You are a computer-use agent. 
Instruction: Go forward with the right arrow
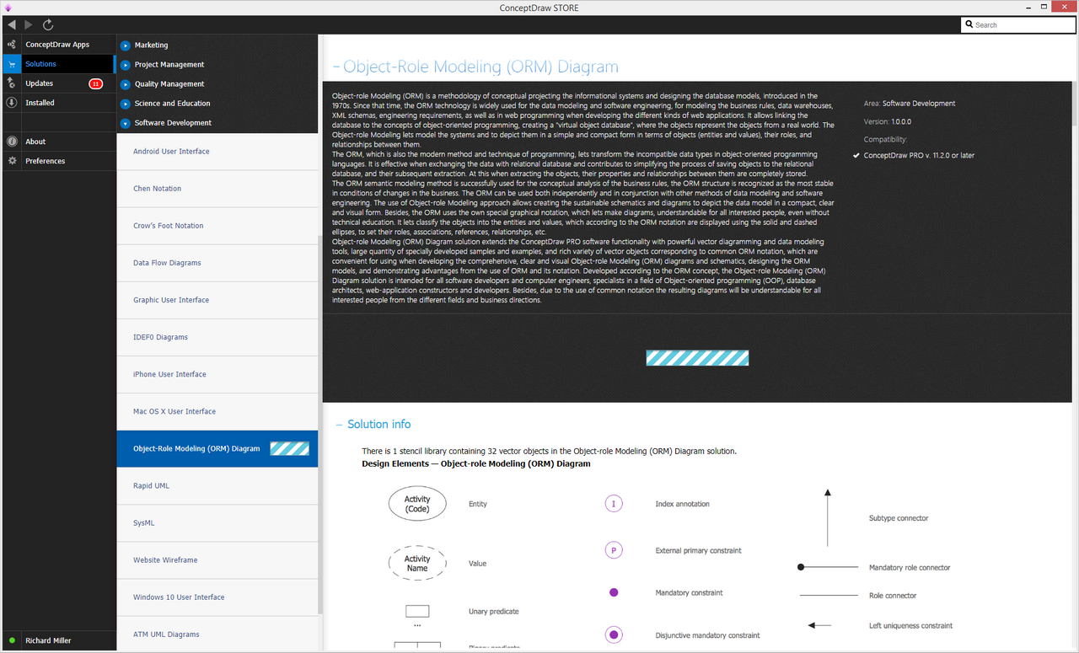(29, 25)
